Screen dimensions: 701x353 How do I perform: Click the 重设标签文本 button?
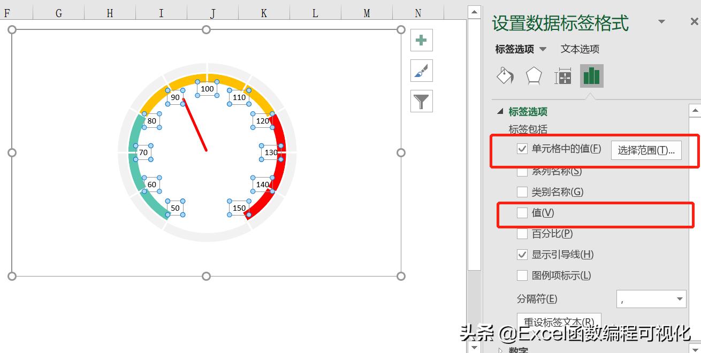pos(558,321)
